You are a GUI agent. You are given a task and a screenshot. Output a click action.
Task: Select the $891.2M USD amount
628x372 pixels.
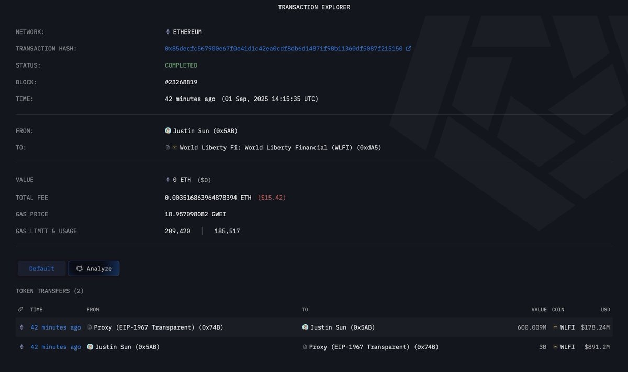point(597,347)
